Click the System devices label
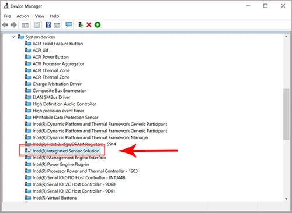 [x=40, y=37]
